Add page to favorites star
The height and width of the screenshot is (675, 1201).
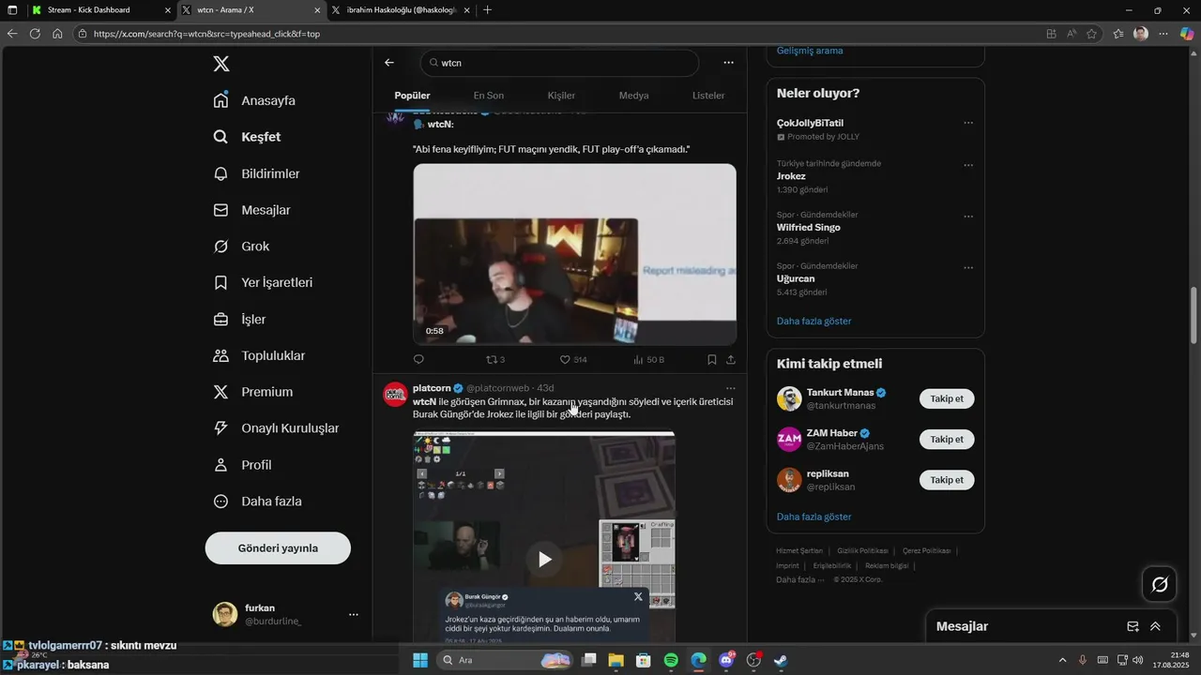(1092, 33)
